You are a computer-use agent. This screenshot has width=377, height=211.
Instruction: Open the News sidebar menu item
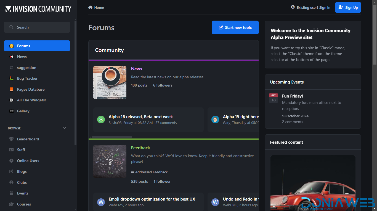(37, 57)
